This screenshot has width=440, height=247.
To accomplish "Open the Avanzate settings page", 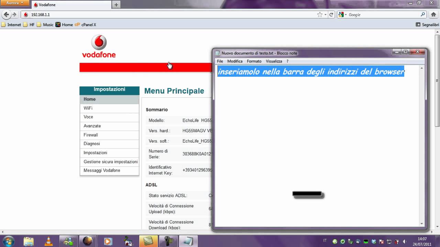I will (x=109, y=126).
